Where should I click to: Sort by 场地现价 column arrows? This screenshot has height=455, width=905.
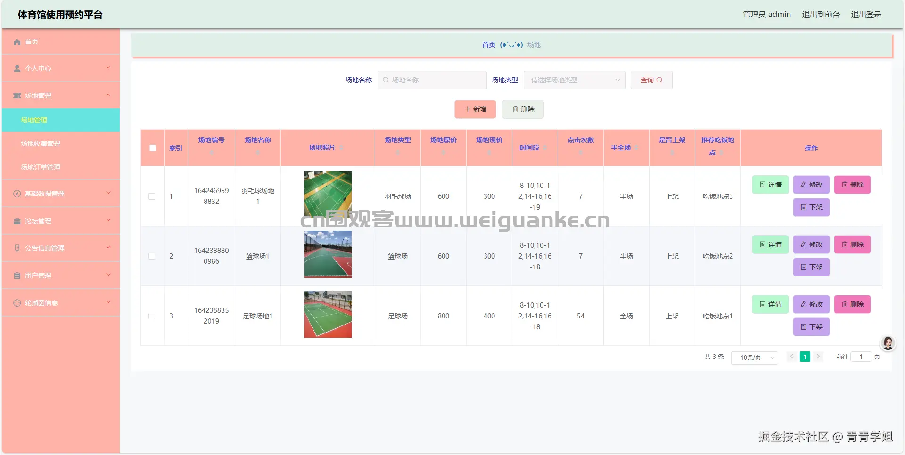pos(489,153)
